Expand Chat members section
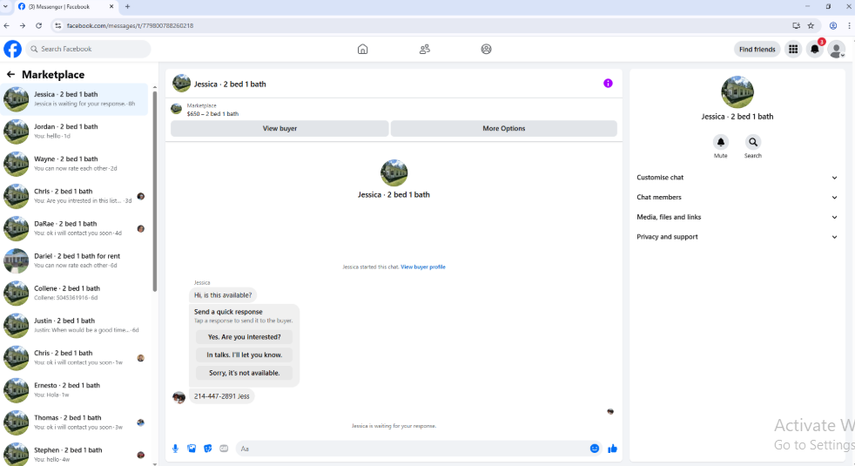 point(737,197)
